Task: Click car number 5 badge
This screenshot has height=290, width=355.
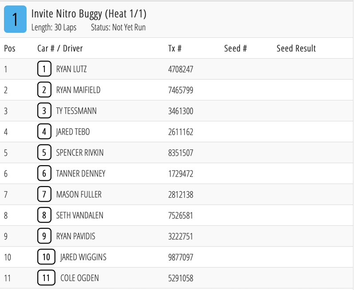Action: coord(44,153)
